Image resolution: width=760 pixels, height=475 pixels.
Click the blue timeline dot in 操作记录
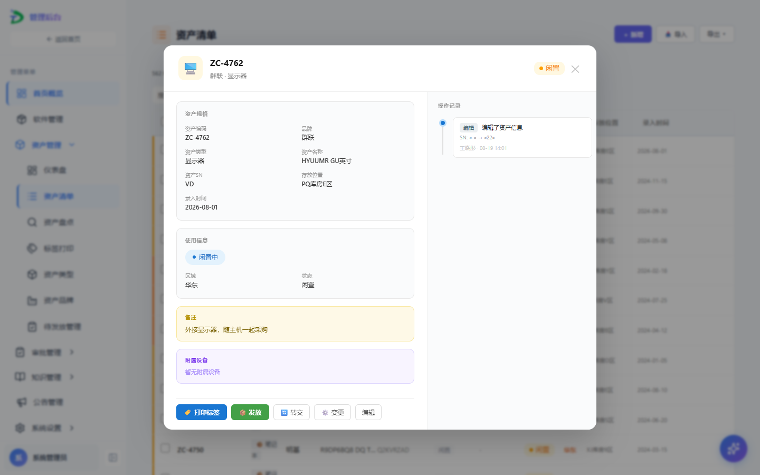pyautogui.click(x=443, y=123)
